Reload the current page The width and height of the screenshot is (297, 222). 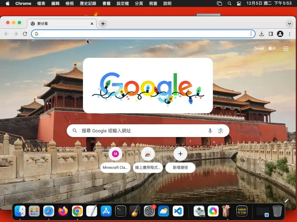tap(25, 34)
